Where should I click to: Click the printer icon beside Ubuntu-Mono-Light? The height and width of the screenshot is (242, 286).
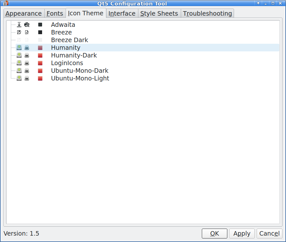(x=27, y=78)
